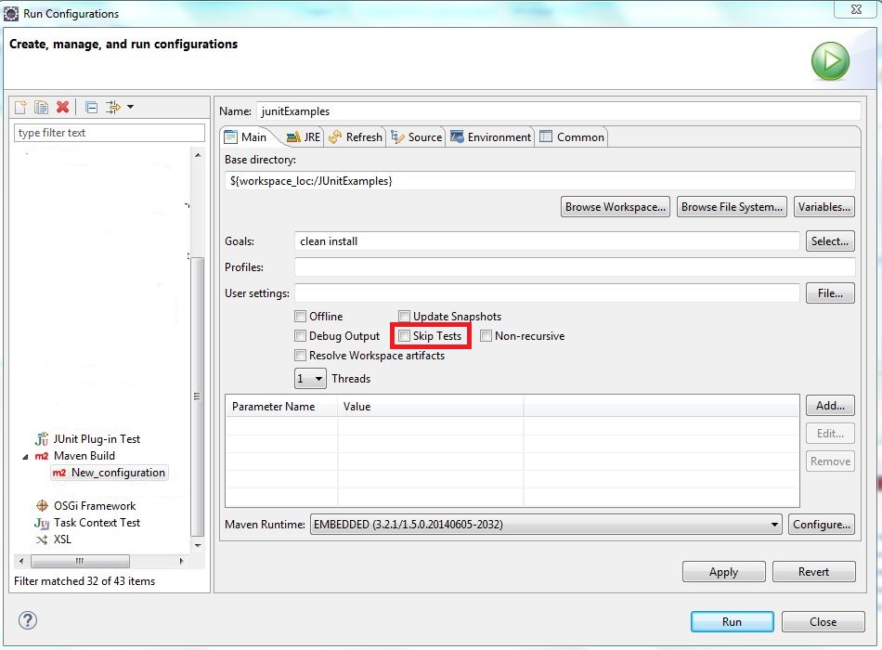This screenshot has width=882, height=650.
Task: Open help with the question mark icon
Action: pyautogui.click(x=28, y=620)
